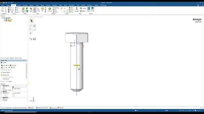Open the Home view dropdown arrow
This screenshot has width=204, height=114.
point(13,8)
